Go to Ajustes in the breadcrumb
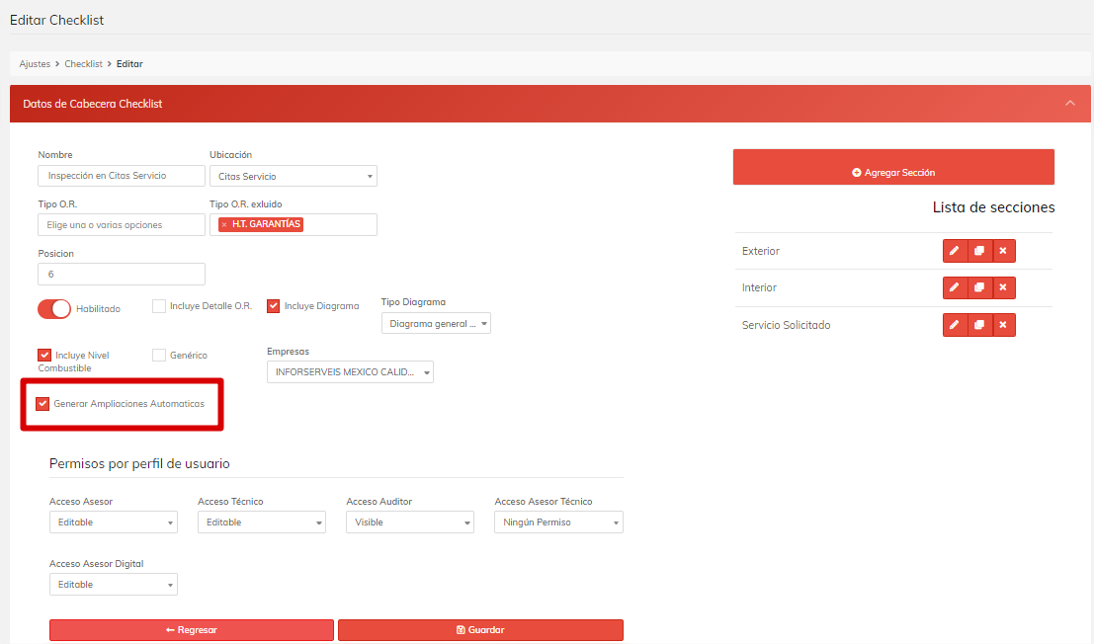The width and height of the screenshot is (1094, 644). (35, 64)
